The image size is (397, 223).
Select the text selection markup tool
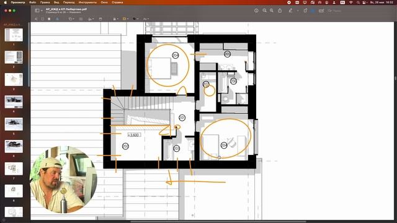click(x=36, y=19)
